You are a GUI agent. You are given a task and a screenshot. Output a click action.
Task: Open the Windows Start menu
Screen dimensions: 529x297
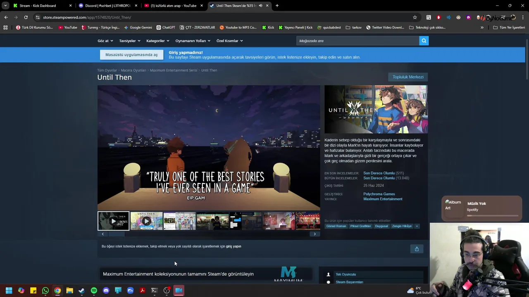9,290
